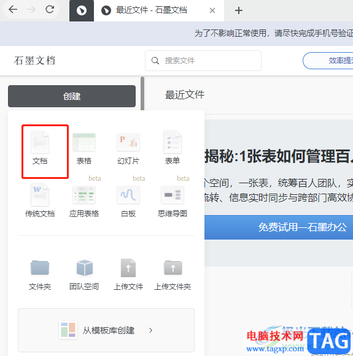353x356 pixels.
Task: Create a new 团队空间 team space
Action: pos(84,275)
